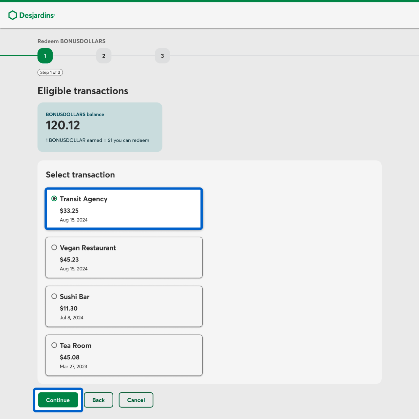Click the 'Select transaction' heading
This screenshot has height=419, width=419.
[80, 175]
